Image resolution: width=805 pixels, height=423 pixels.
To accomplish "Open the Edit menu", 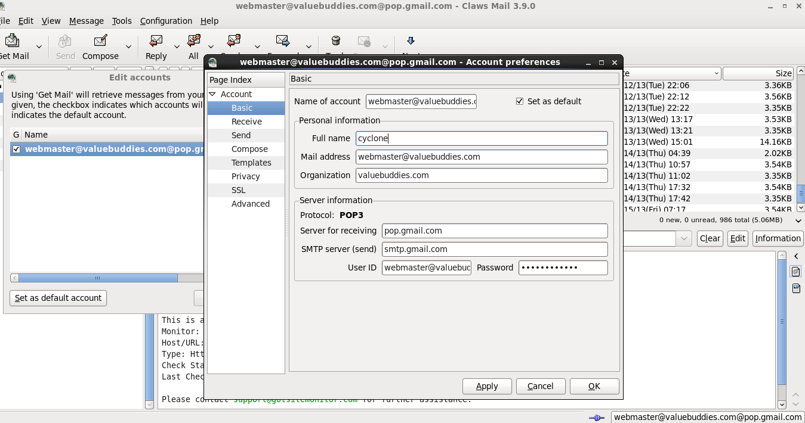I will point(26,21).
